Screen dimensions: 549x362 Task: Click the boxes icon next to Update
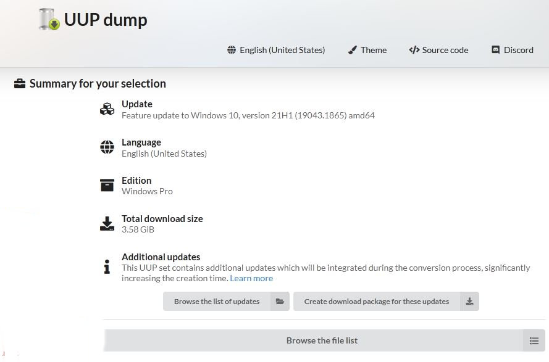click(107, 109)
